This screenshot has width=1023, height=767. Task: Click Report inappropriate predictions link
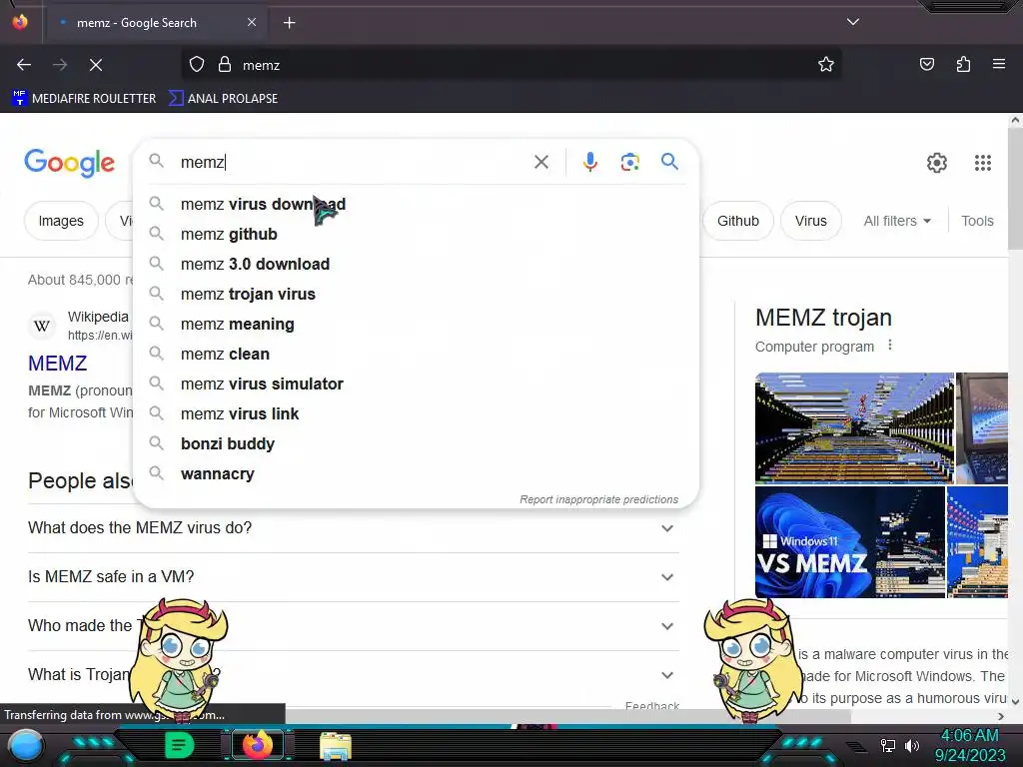(x=599, y=499)
